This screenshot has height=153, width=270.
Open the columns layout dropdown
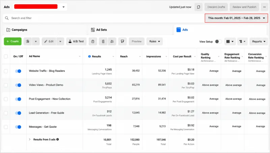230,41
